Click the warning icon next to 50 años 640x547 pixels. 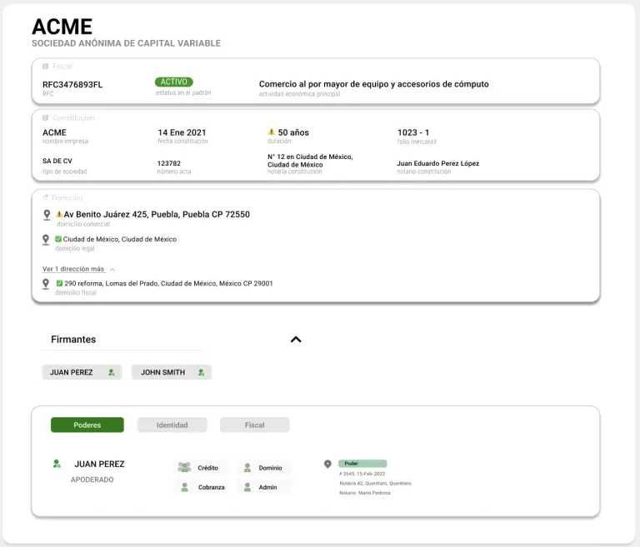coord(271,132)
